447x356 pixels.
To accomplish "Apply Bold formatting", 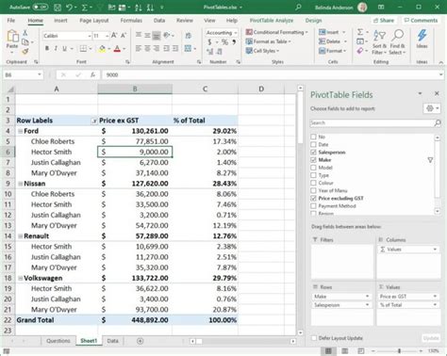I will (47, 48).
